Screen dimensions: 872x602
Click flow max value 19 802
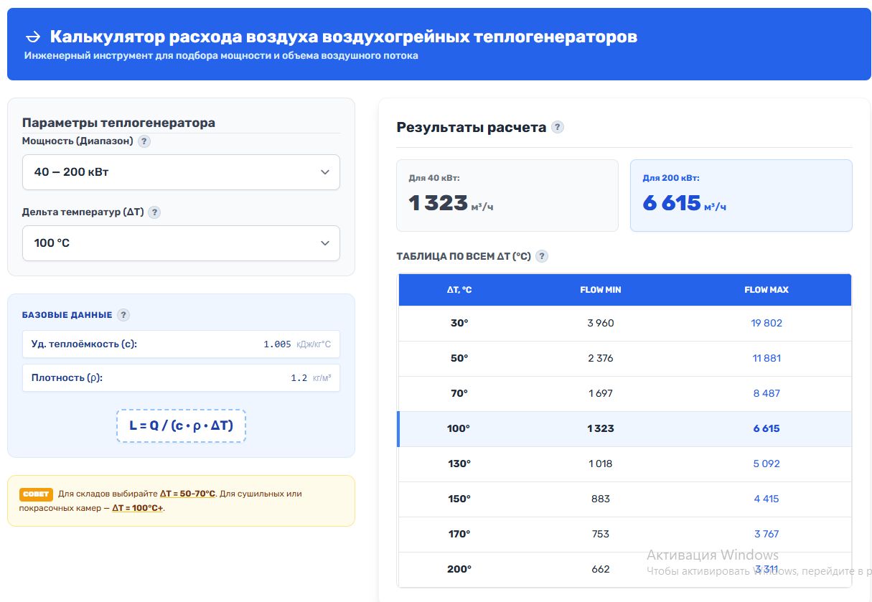tap(766, 323)
